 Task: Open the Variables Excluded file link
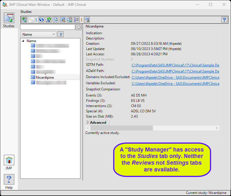[175, 84]
